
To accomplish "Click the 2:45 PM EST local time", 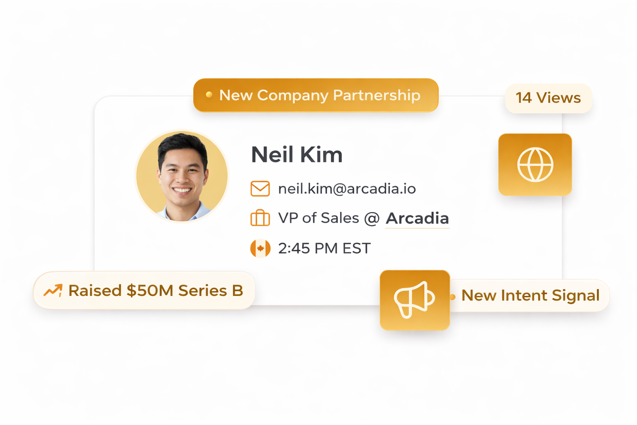I will (x=324, y=249).
